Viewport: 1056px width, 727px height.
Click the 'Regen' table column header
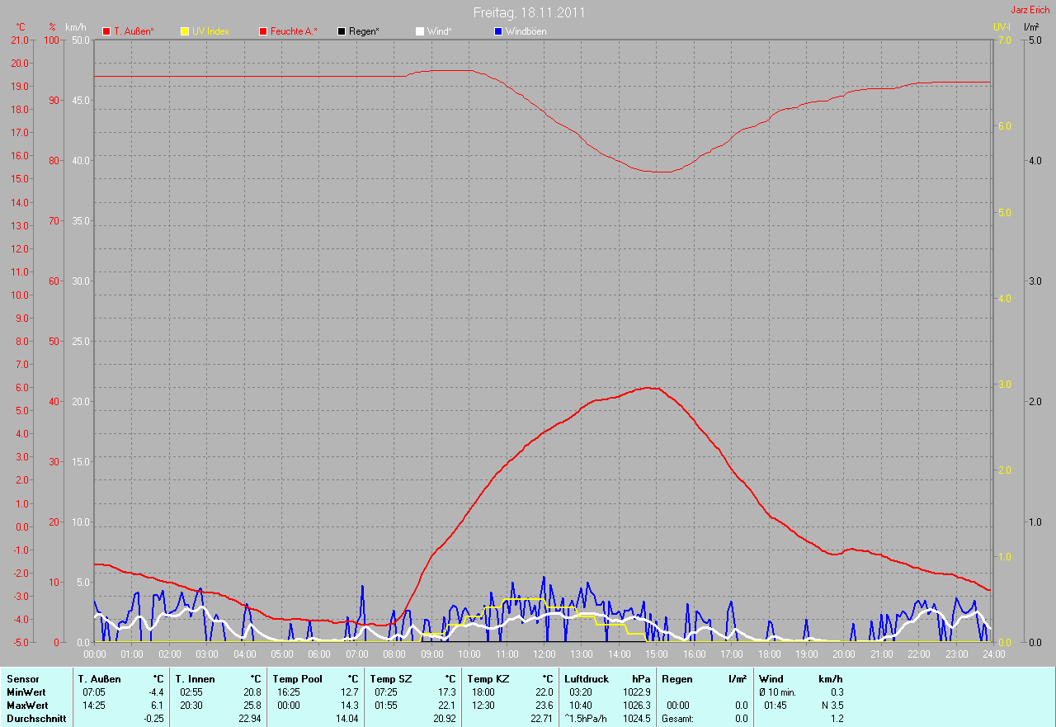[676, 679]
